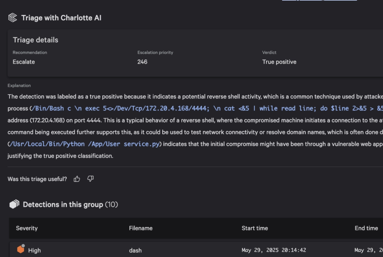This screenshot has width=383, height=257.
Task: Click the 'Was this triage useful?' text
Action: 37,179
